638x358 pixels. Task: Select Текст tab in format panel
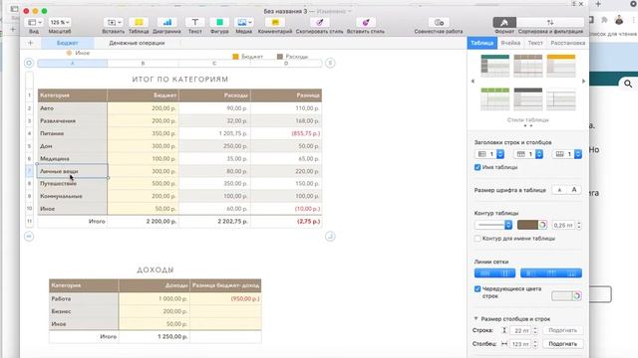[535, 43]
